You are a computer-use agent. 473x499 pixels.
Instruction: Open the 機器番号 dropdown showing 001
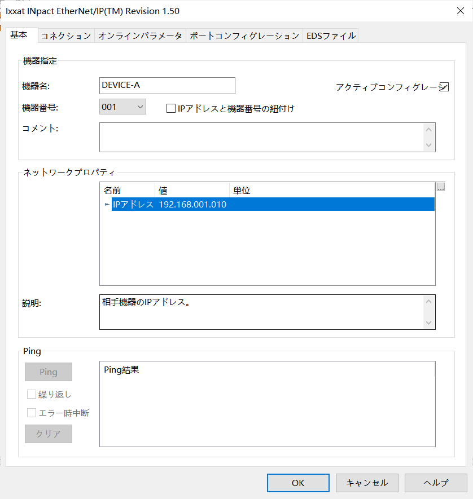click(x=122, y=107)
